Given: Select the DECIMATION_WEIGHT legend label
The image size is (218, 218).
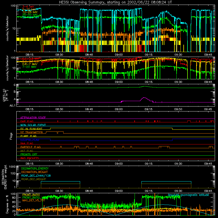Looking at the screenshot, I should click(x=35, y=172).
